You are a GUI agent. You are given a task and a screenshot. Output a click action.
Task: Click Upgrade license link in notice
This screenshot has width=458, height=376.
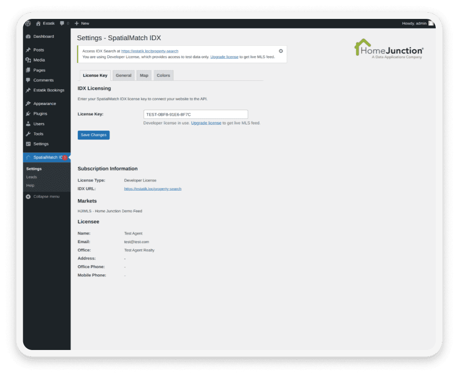pos(225,57)
